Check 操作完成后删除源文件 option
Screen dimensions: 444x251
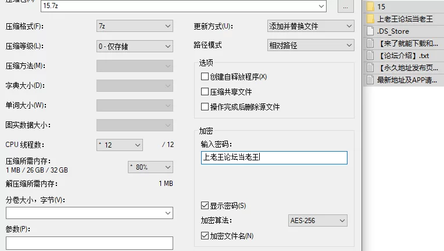205,107
